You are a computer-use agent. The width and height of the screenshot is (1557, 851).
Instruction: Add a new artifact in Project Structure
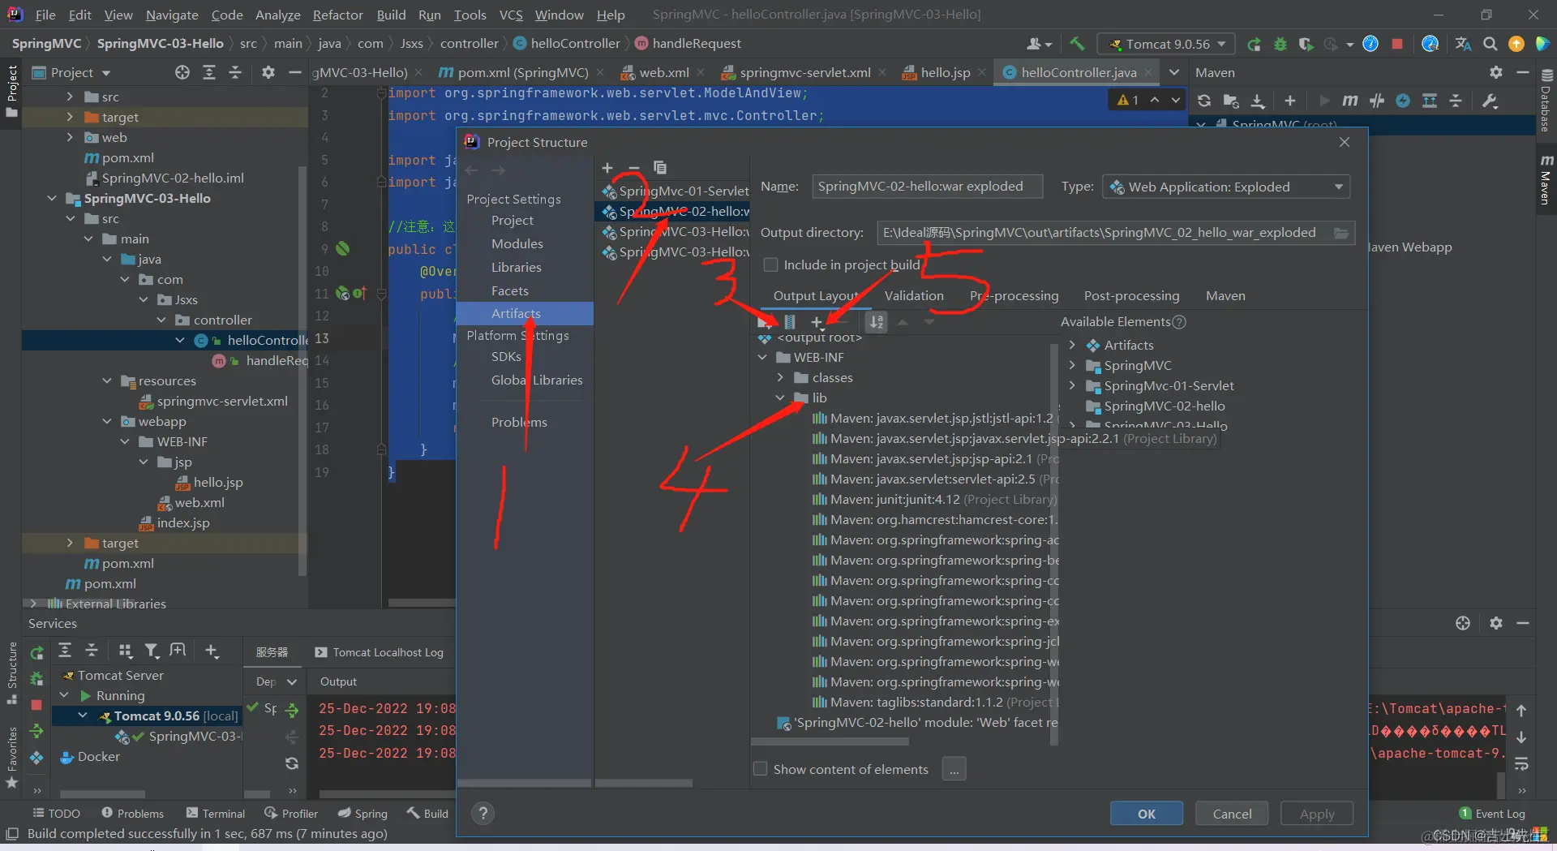point(607,168)
